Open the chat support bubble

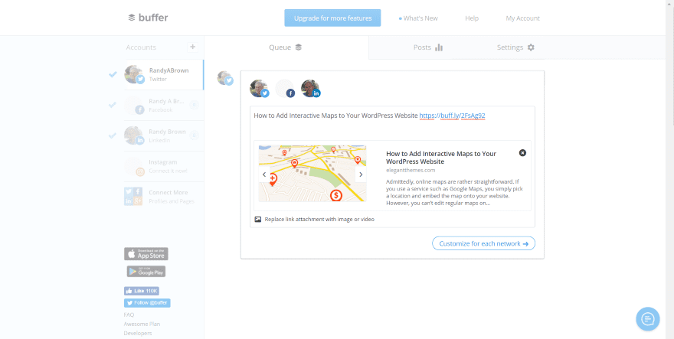point(647,318)
